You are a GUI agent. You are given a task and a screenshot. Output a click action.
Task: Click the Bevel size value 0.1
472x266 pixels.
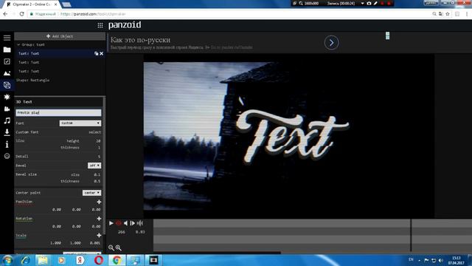tap(97, 174)
